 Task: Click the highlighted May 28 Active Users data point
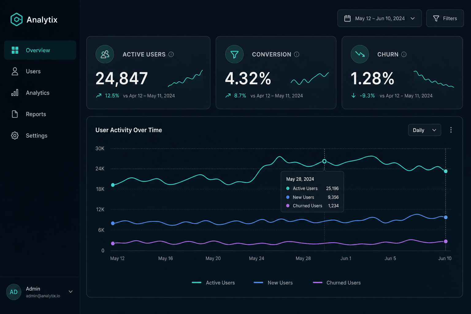[x=324, y=161]
